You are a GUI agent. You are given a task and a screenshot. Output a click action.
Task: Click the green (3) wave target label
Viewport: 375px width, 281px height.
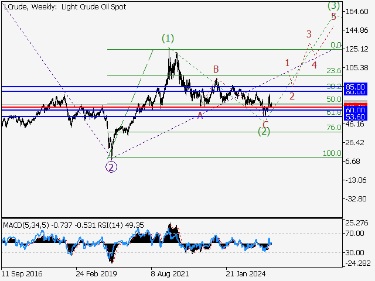click(333, 5)
